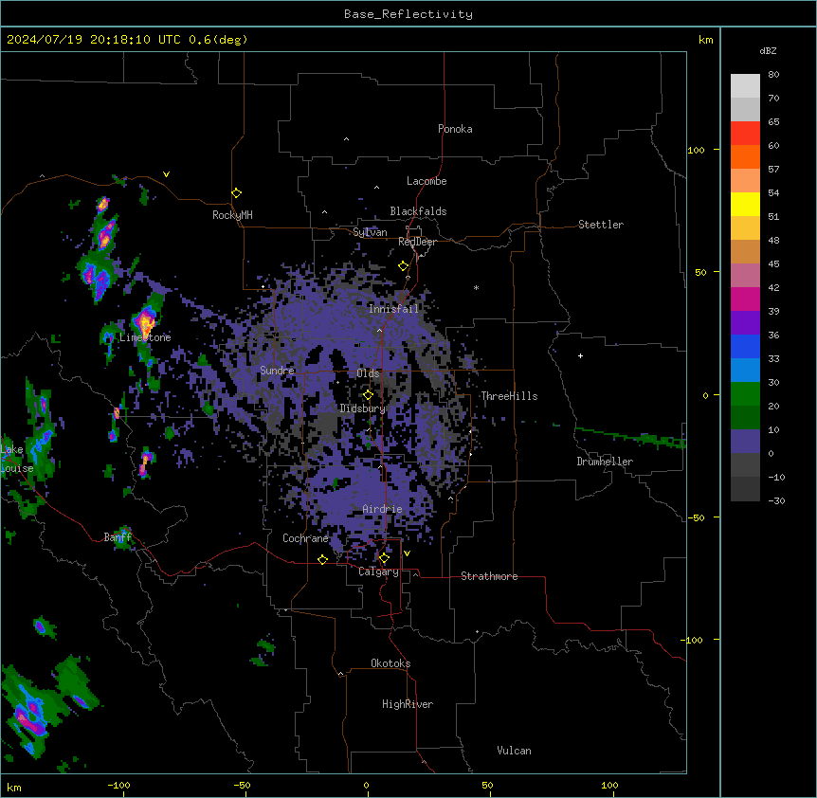Click the 36 dBZ blue legend swatch
The image size is (817, 798).
pyautogui.click(x=745, y=346)
